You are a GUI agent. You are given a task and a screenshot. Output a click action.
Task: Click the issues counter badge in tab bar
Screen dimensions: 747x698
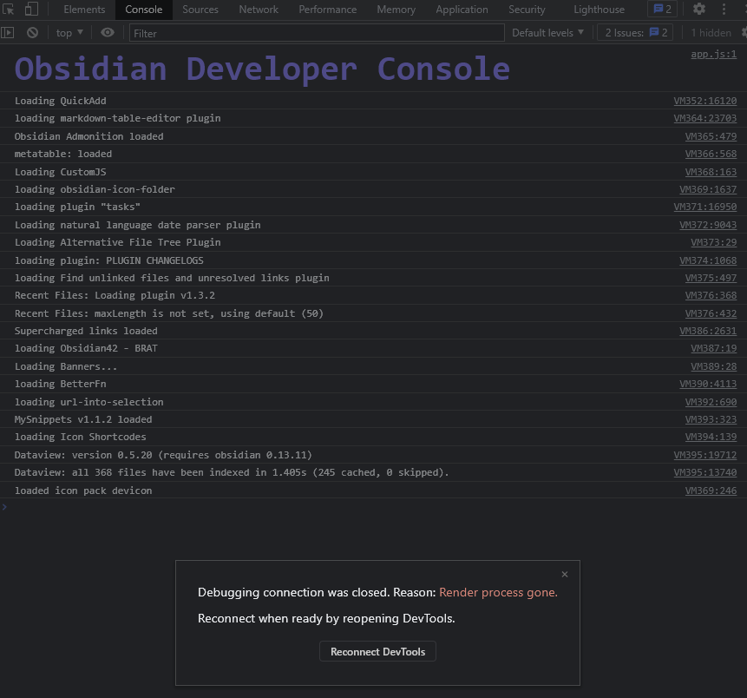(x=662, y=9)
